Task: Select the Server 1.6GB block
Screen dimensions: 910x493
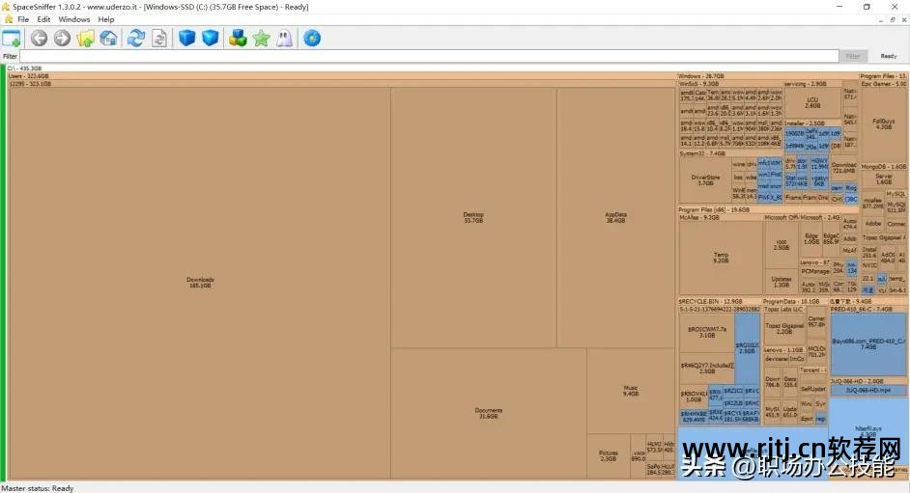Action: [x=883, y=179]
